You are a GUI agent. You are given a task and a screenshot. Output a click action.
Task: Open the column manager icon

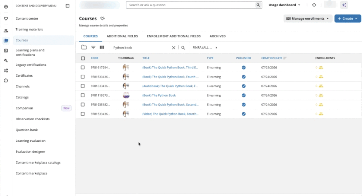point(102,47)
